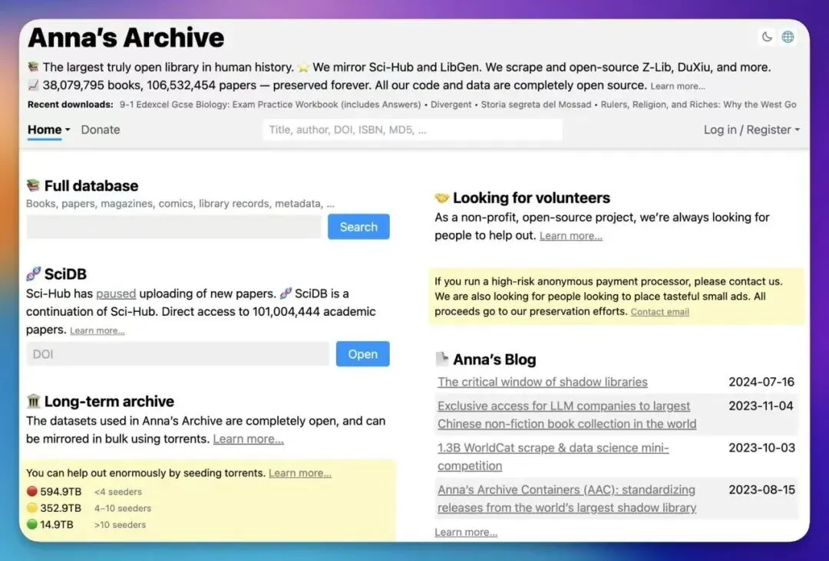Follow the 'paused' link in SciDB text
Image resolution: width=829 pixels, height=561 pixels.
coord(116,294)
